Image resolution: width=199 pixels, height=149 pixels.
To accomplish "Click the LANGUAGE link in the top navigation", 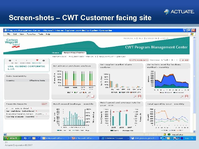I will 151,38.
